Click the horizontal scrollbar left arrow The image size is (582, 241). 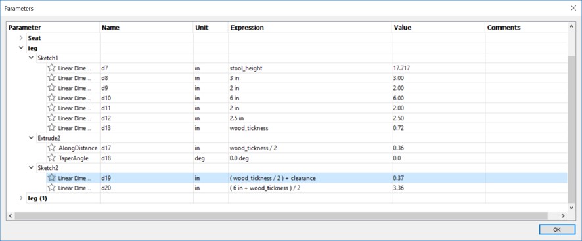pos(11,215)
